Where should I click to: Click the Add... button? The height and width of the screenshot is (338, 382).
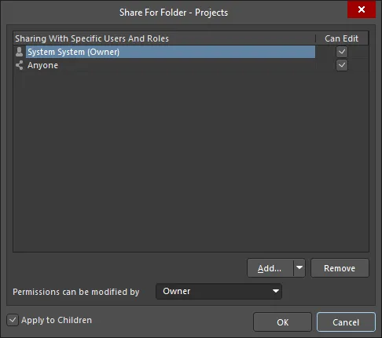point(270,268)
